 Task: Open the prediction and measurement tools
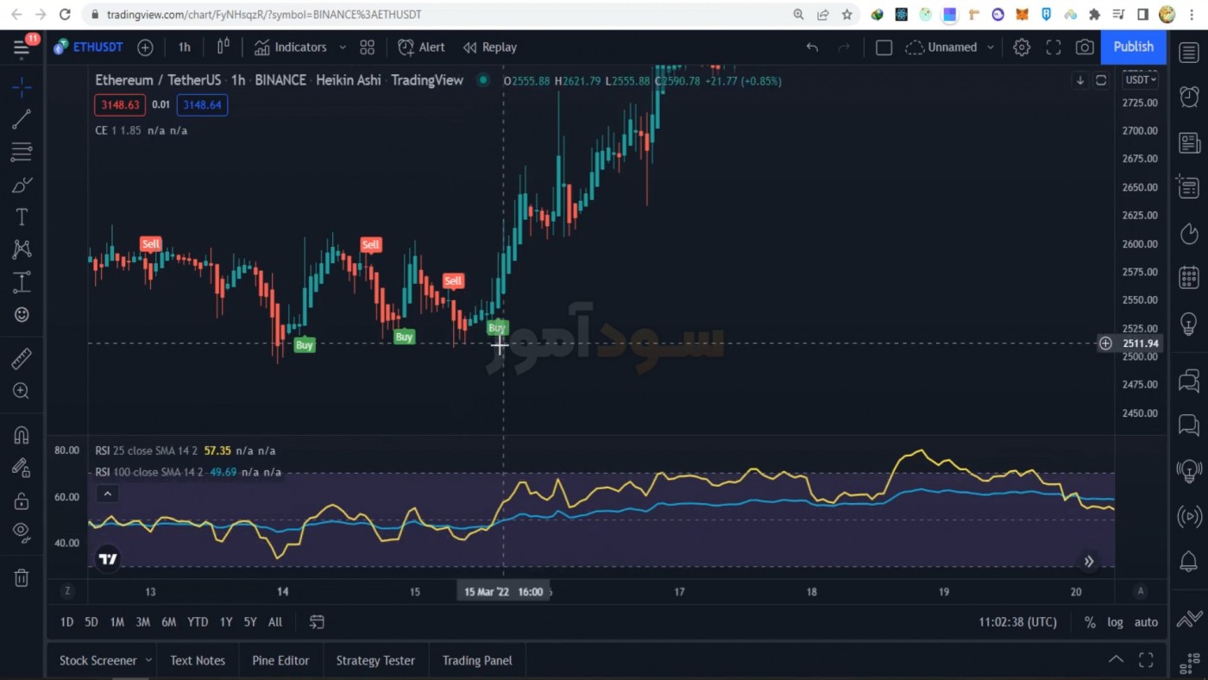tap(22, 282)
